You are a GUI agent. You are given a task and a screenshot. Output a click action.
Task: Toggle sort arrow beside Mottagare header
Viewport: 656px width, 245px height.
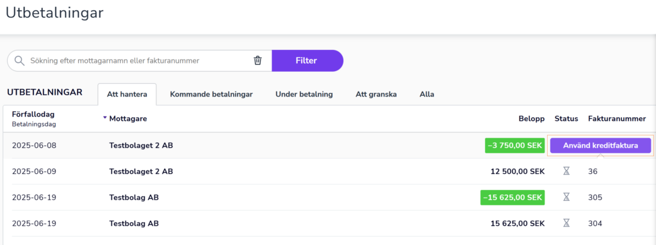[x=105, y=118]
